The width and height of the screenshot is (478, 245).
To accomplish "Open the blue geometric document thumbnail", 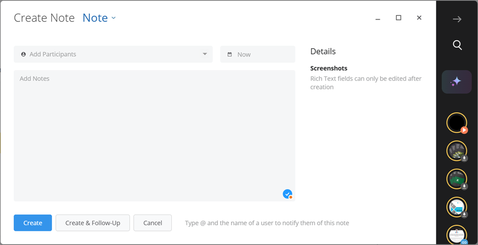I will pos(457,207).
